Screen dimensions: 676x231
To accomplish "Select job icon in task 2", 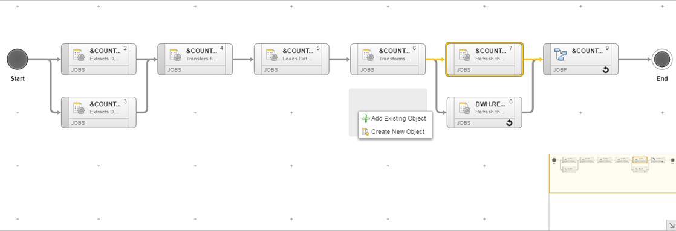I will (79, 55).
